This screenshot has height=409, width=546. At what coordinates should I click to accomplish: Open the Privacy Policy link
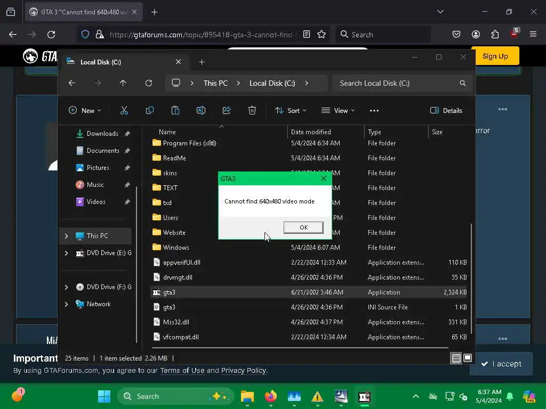click(x=243, y=371)
